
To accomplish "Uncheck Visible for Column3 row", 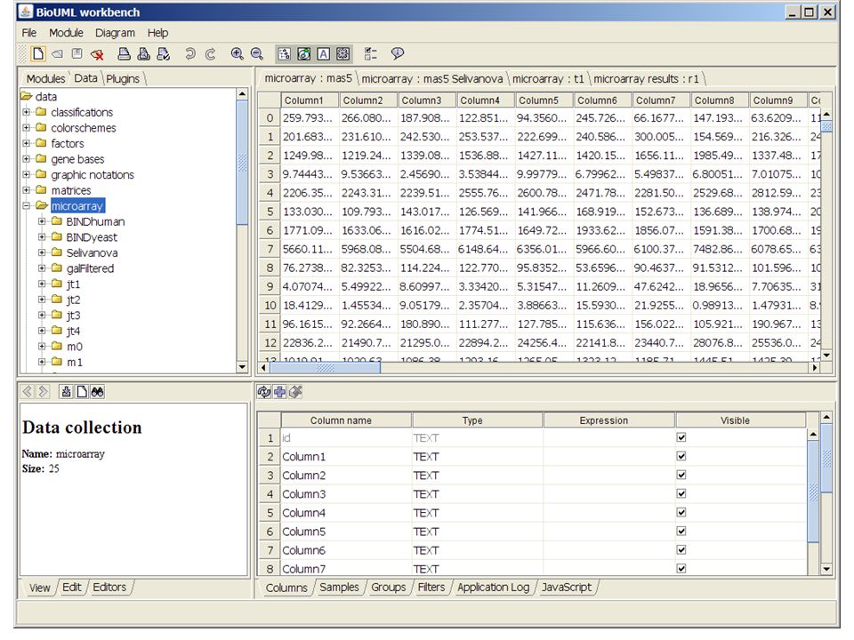I will 681,493.
